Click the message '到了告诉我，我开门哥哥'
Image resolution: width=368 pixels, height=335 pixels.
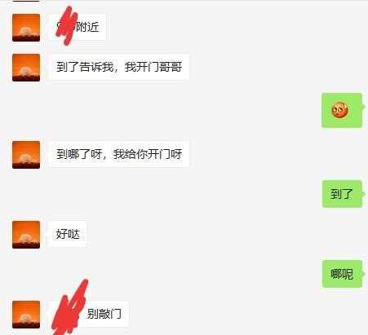(119, 67)
